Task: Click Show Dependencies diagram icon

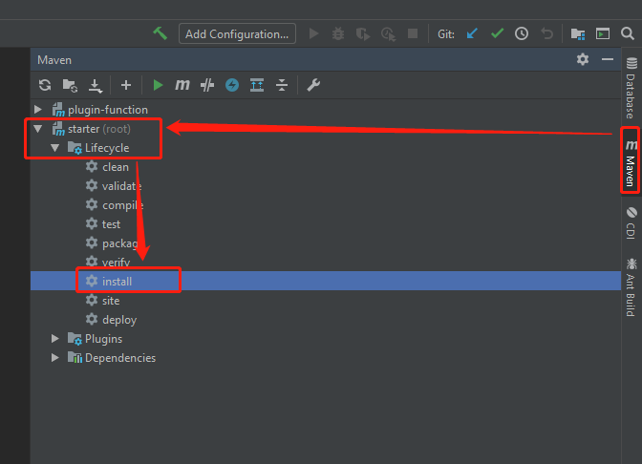Action: tap(257, 85)
